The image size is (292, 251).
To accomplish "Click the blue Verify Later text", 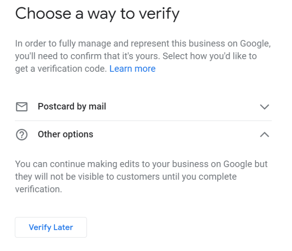I will click(51, 227).
